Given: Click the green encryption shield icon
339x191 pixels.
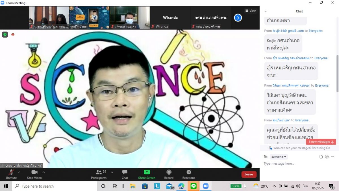Looking at the screenshot, I should [x=5, y=35].
